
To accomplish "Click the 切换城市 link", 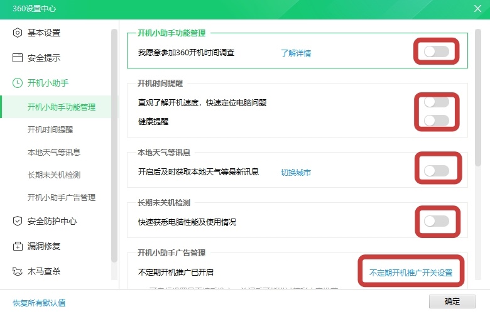I will point(296,173).
